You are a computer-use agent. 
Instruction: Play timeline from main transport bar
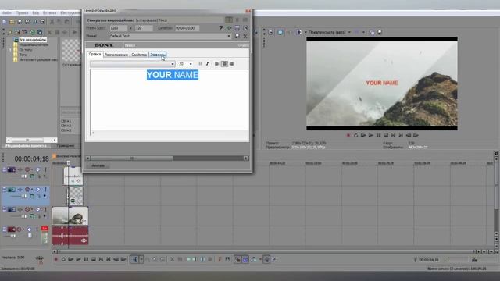pyautogui.click(x=78, y=259)
